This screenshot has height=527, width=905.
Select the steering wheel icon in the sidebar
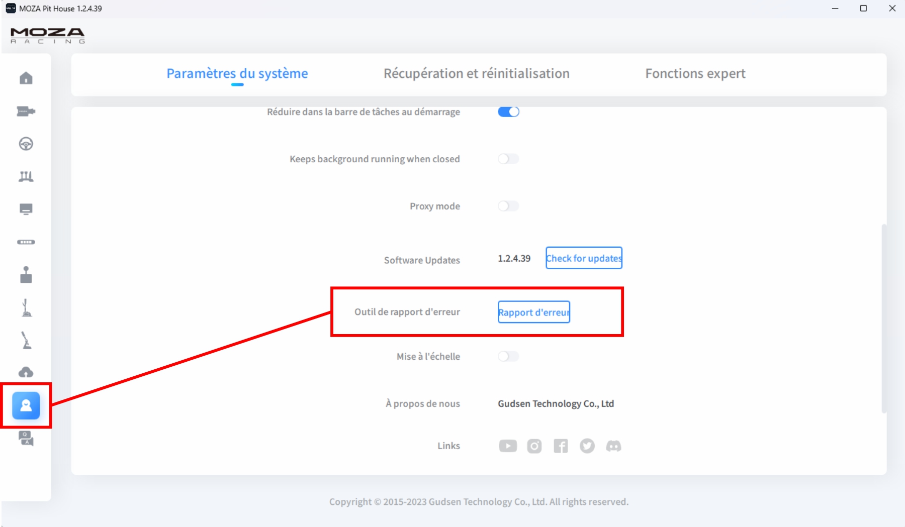(x=26, y=144)
